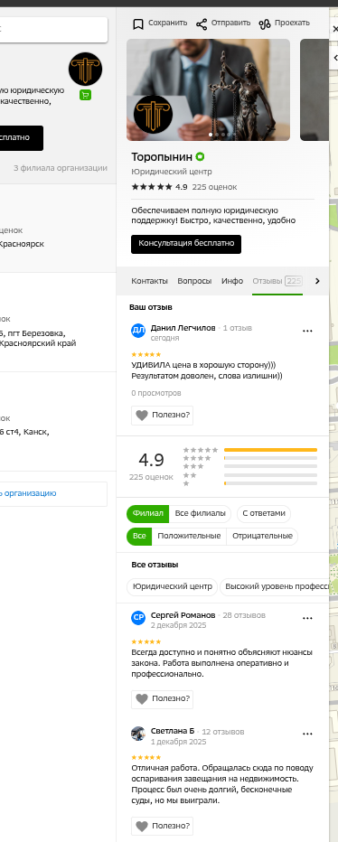Show only Положительные reviews
This screenshot has width=338, height=842.
(189, 536)
